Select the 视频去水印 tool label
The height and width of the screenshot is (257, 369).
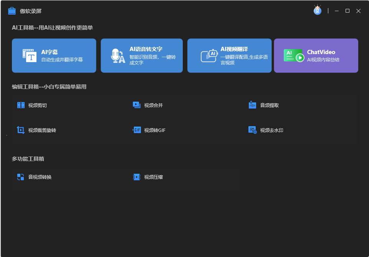271,130
